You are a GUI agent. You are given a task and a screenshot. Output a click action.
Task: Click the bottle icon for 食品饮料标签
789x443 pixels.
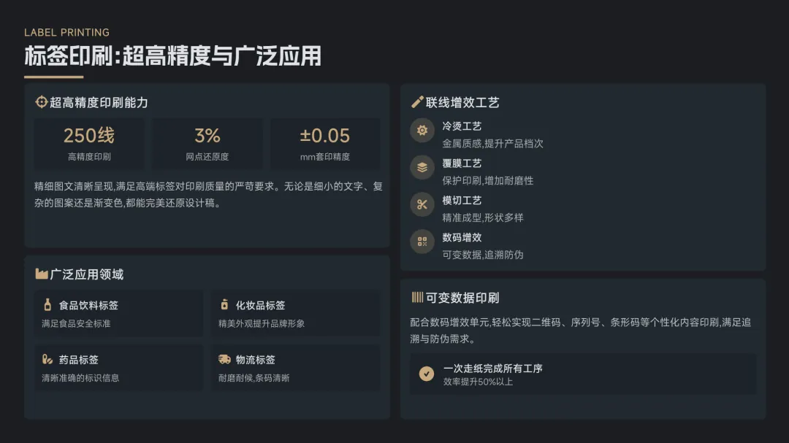pos(47,305)
